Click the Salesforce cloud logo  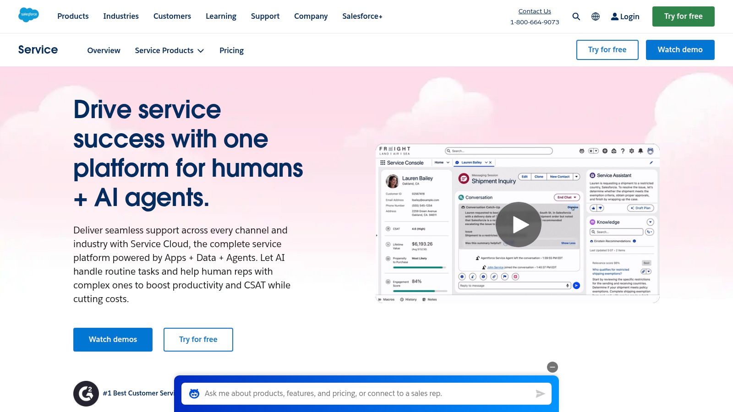point(28,15)
